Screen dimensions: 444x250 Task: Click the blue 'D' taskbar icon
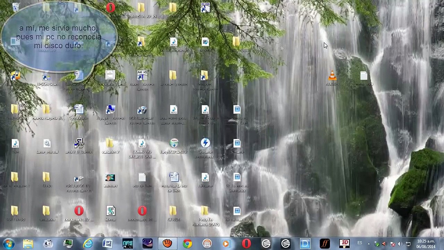coord(305,243)
